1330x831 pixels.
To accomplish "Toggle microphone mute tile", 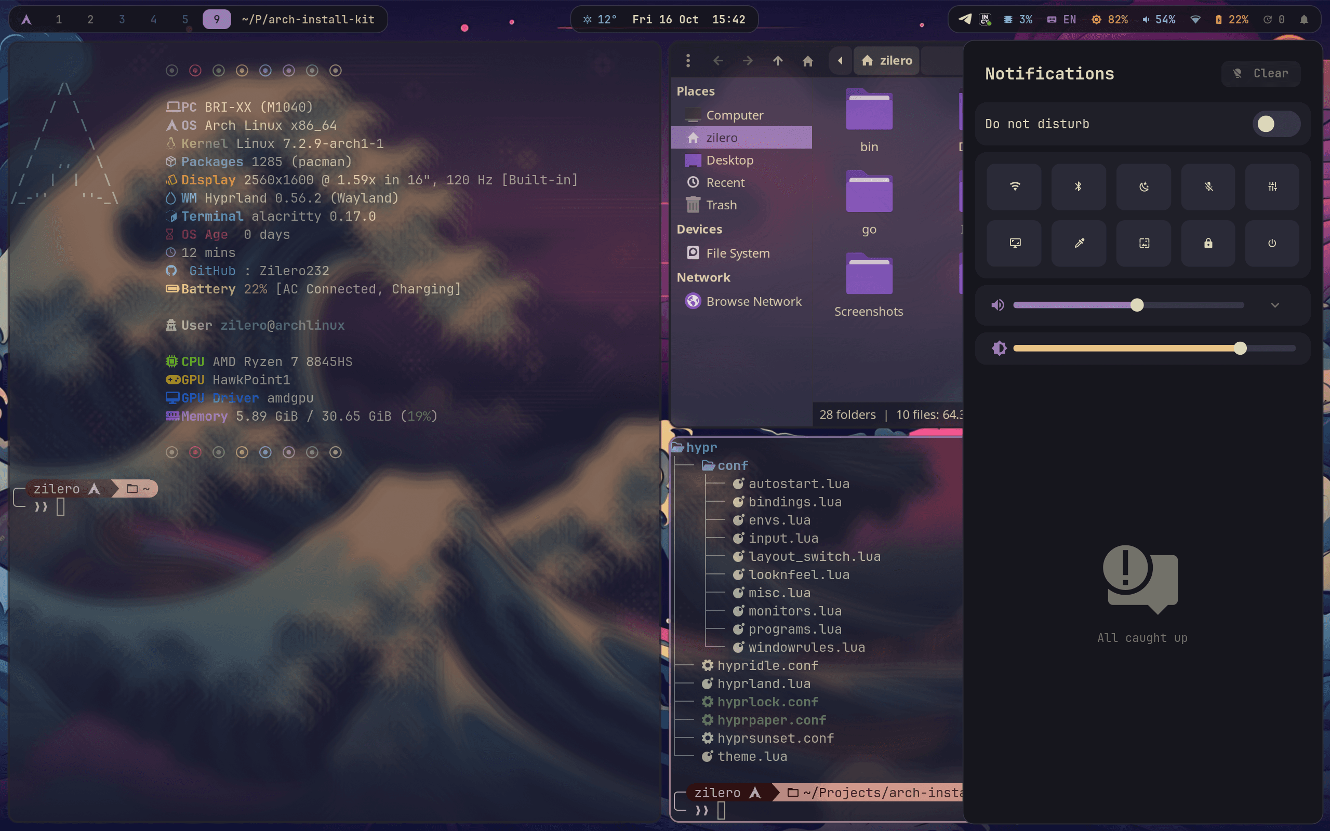I will pos(1208,187).
